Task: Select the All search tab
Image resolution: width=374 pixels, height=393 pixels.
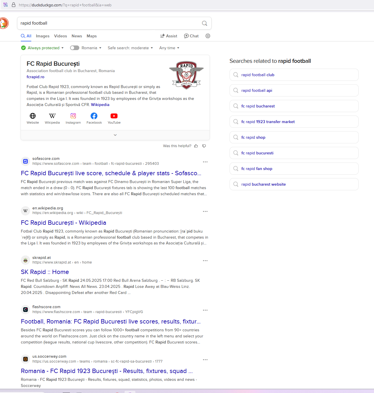Action: point(26,36)
